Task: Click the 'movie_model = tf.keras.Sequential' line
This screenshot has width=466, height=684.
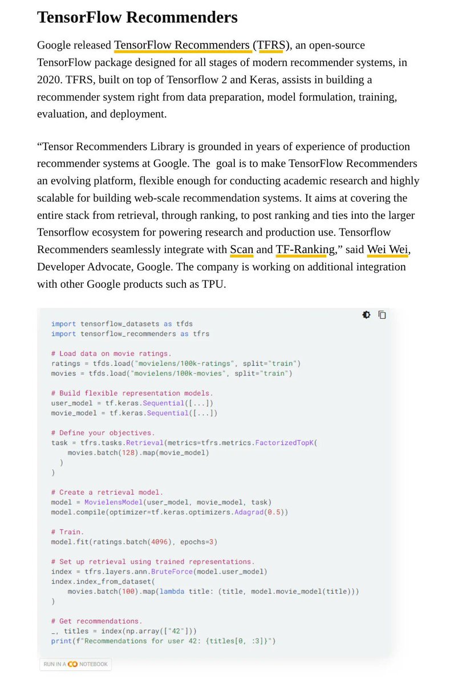Action: 134,413
